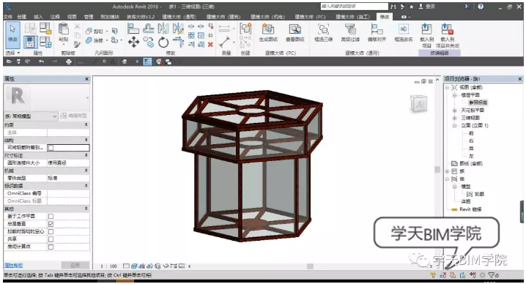Screen dimensions: 526x284
Task: Open the 文件 menu tab
Action: click(x=8, y=17)
